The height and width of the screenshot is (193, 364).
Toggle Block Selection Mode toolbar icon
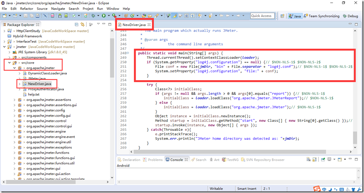pyautogui.click(x=187, y=16)
